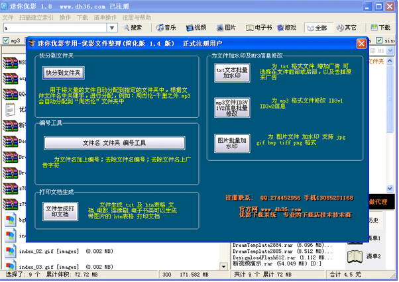This screenshot has width=399, height=282.
Task: Click the dialog title bar hat icon
Action: tap(32, 44)
